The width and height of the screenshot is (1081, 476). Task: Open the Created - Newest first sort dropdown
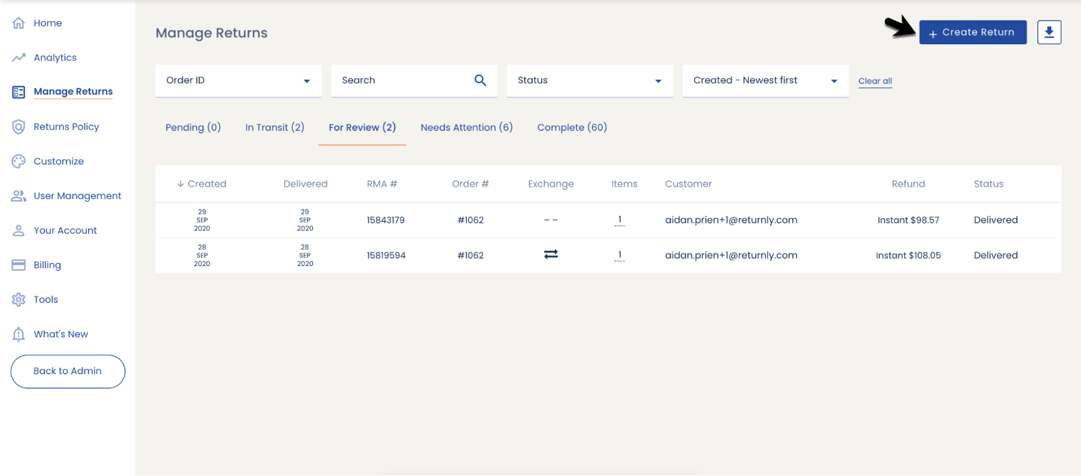click(x=766, y=81)
